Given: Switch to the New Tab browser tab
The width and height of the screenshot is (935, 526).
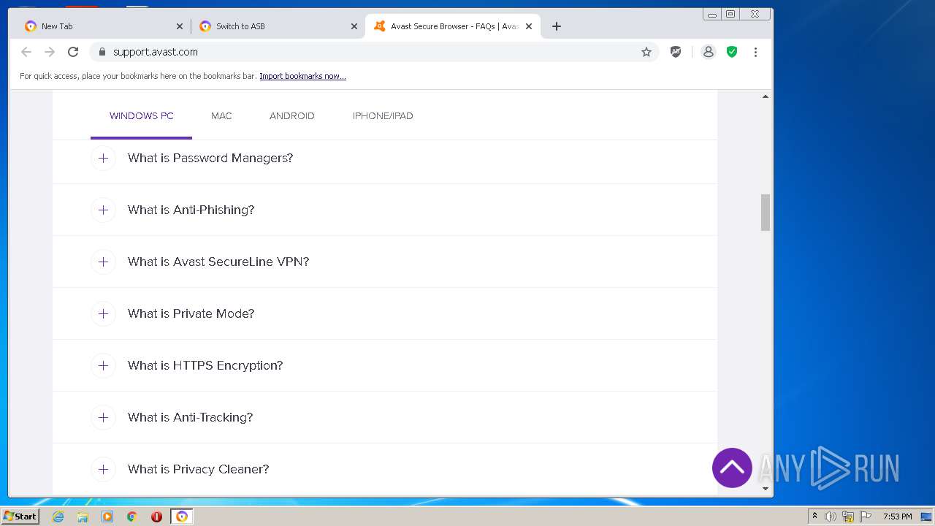Looking at the screenshot, I should 102,26.
